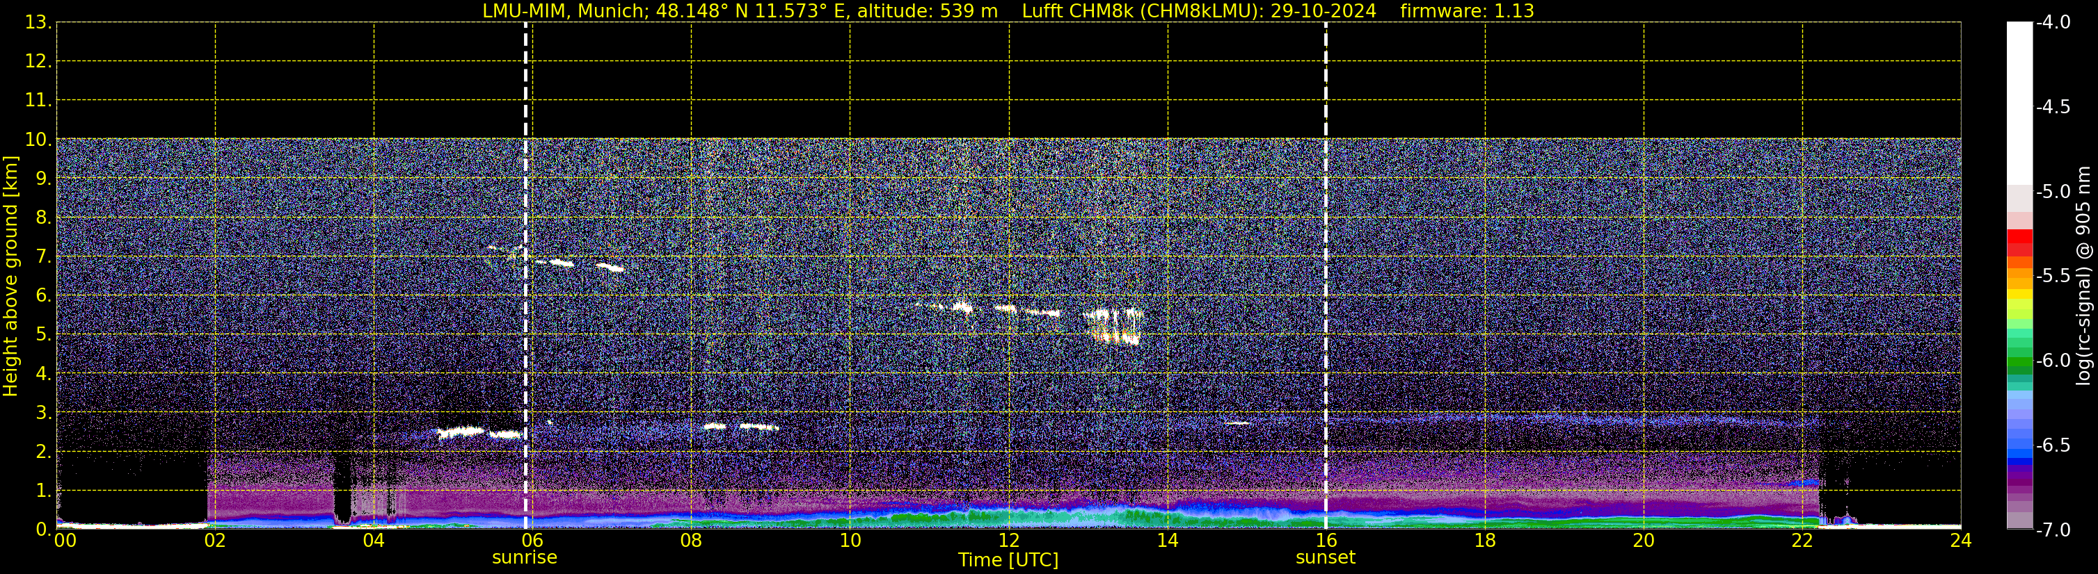Select the white dashed sunset line in the plot
This screenshot has width=2098, height=574.
[x=1326, y=276]
